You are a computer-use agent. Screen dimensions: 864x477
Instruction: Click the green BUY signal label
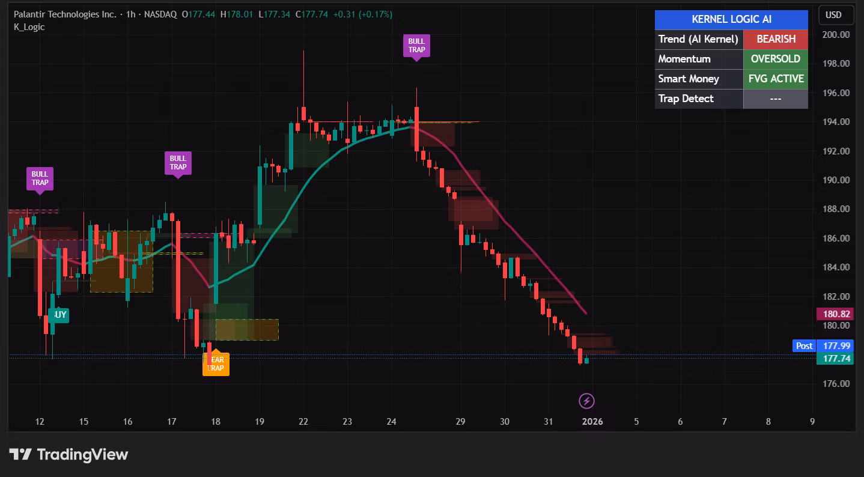tap(59, 315)
